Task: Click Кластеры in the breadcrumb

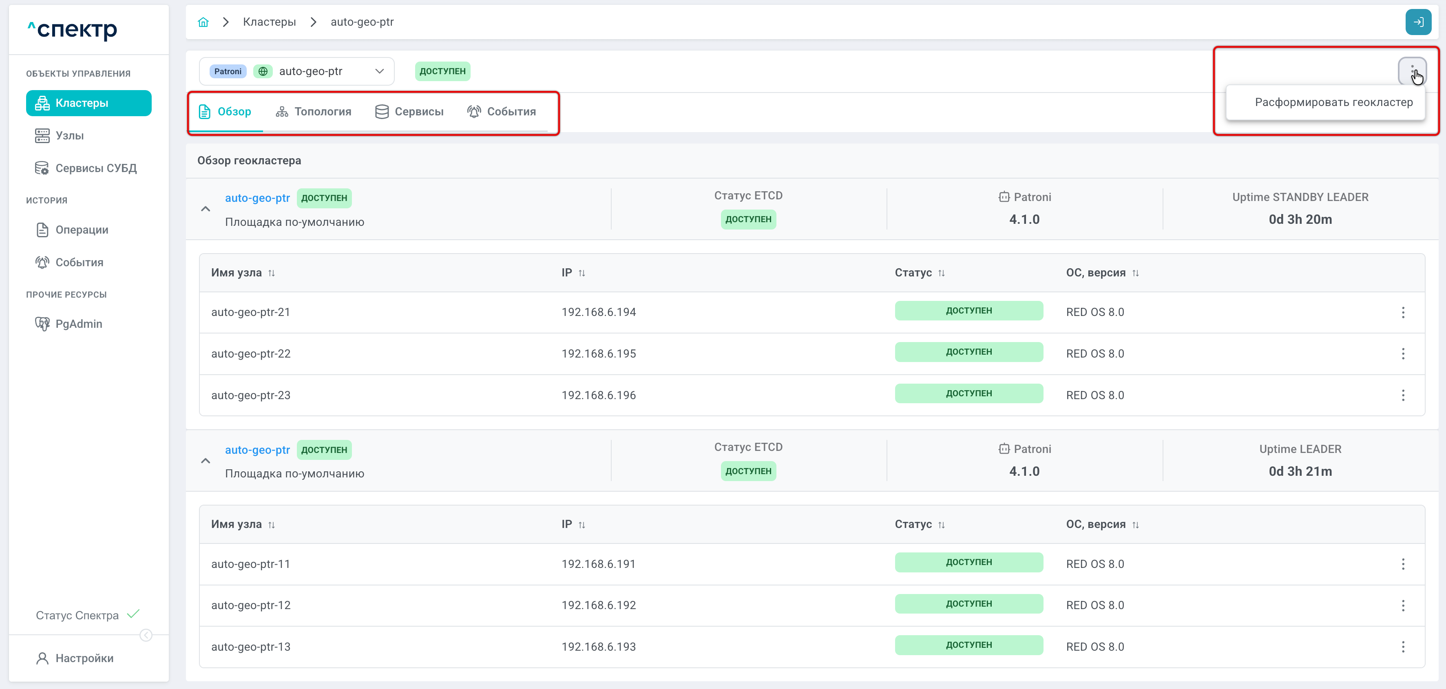Action: 270,22
